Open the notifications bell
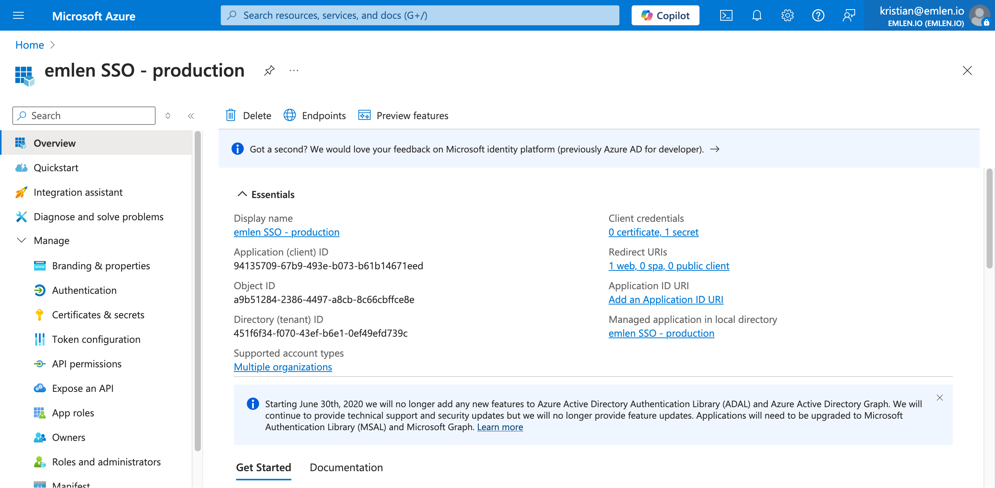 757,15
